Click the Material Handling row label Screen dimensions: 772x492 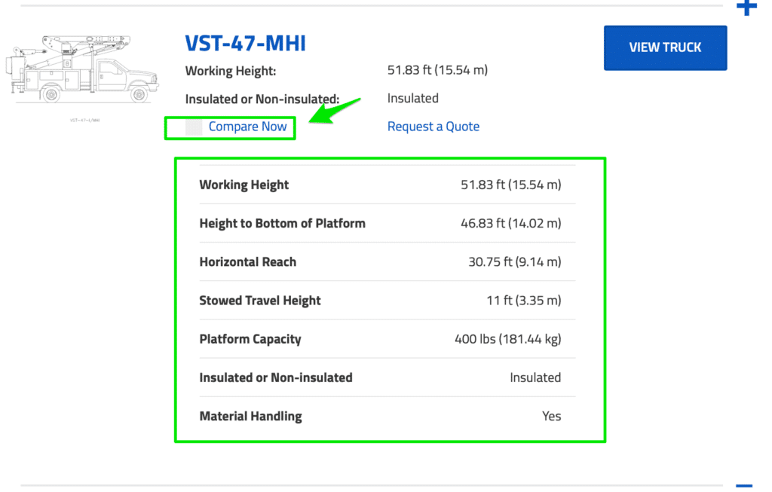click(250, 416)
